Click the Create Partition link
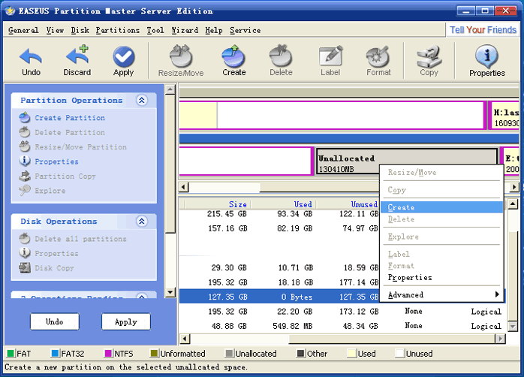524x377 pixels. click(x=70, y=118)
